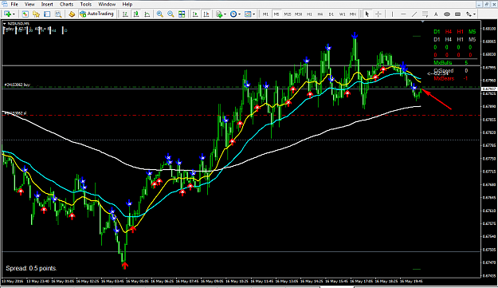This screenshot has width=498, height=288.
Task: Select the ellipse drawing tool
Action: [447, 14]
